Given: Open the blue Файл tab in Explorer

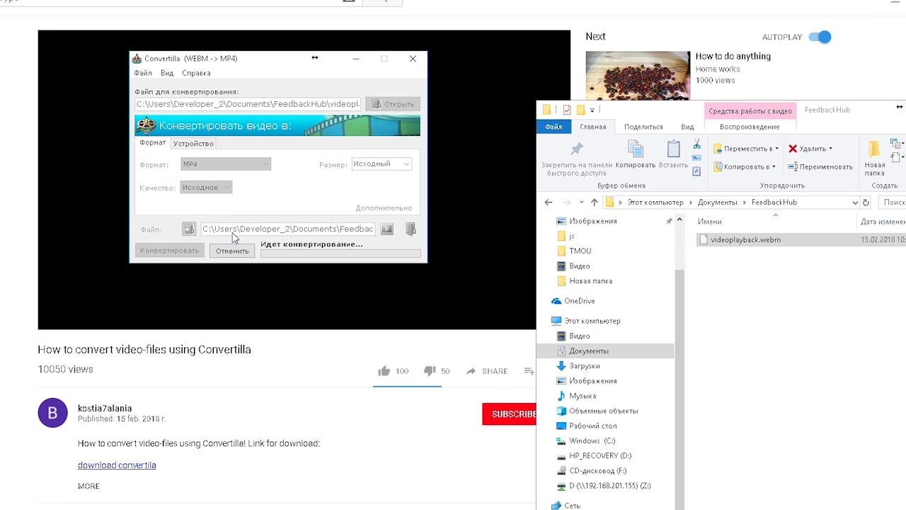Looking at the screenshot, I should click(554, 127).
